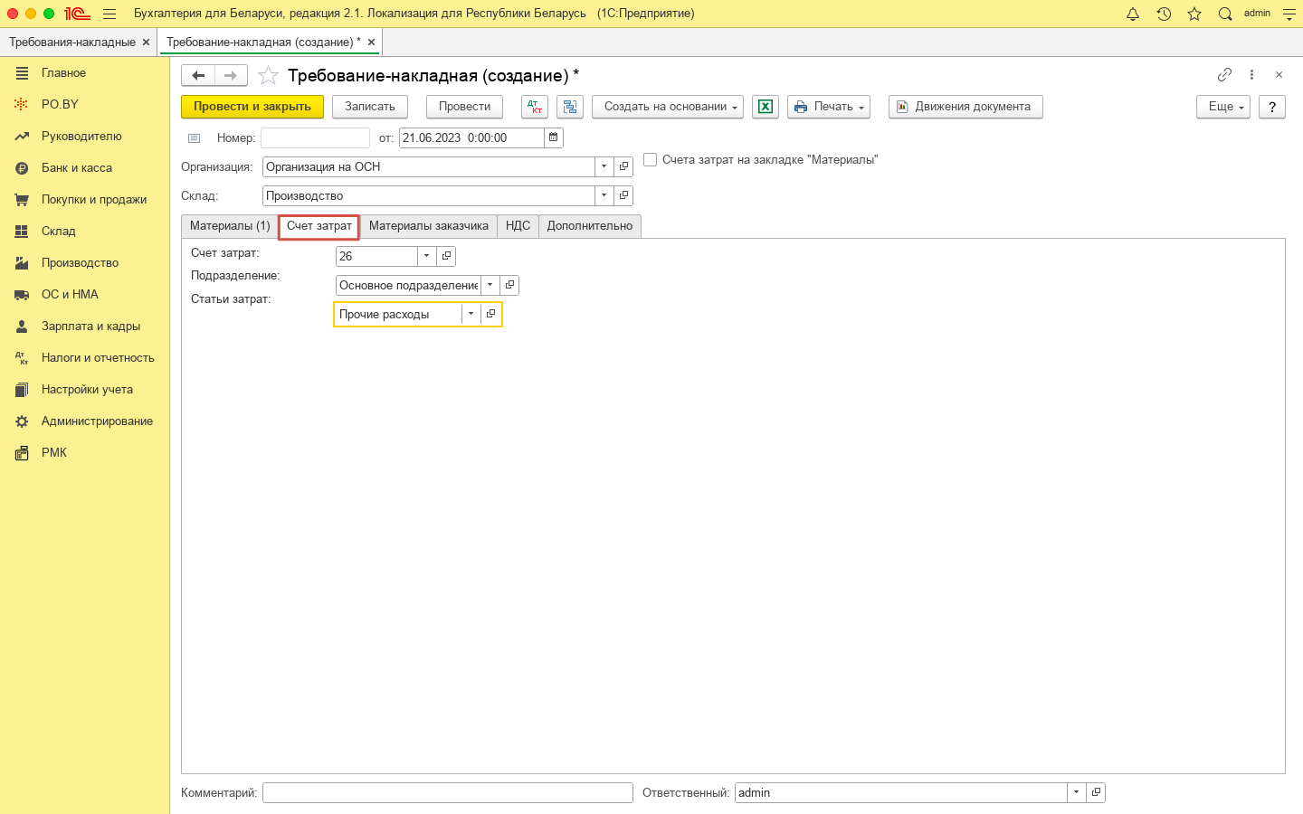
Task: Click into the Комментарий text field
Action: coord(448,793)
